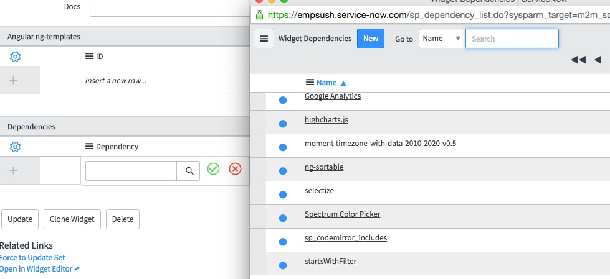Open the Name column header menu icon
Image resolution: width=610 pixels, height=279 pixels.
point(310,82)
